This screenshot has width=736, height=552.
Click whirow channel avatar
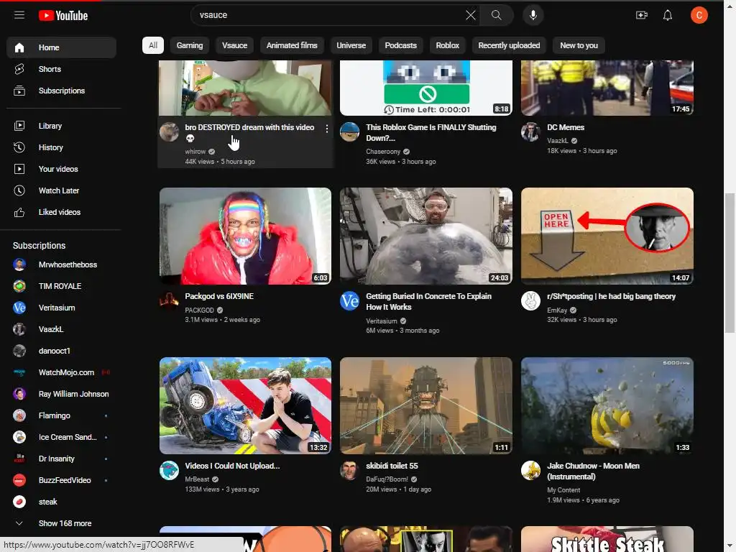click(x=169, y=132)
